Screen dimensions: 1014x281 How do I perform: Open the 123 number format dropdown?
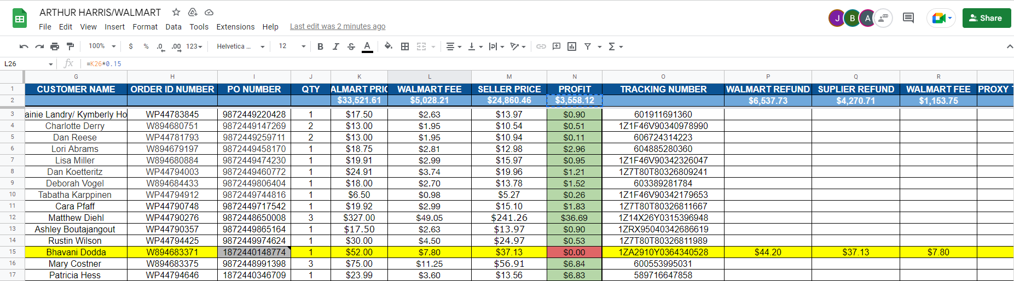pyautogui.click(x=194, y=46)
